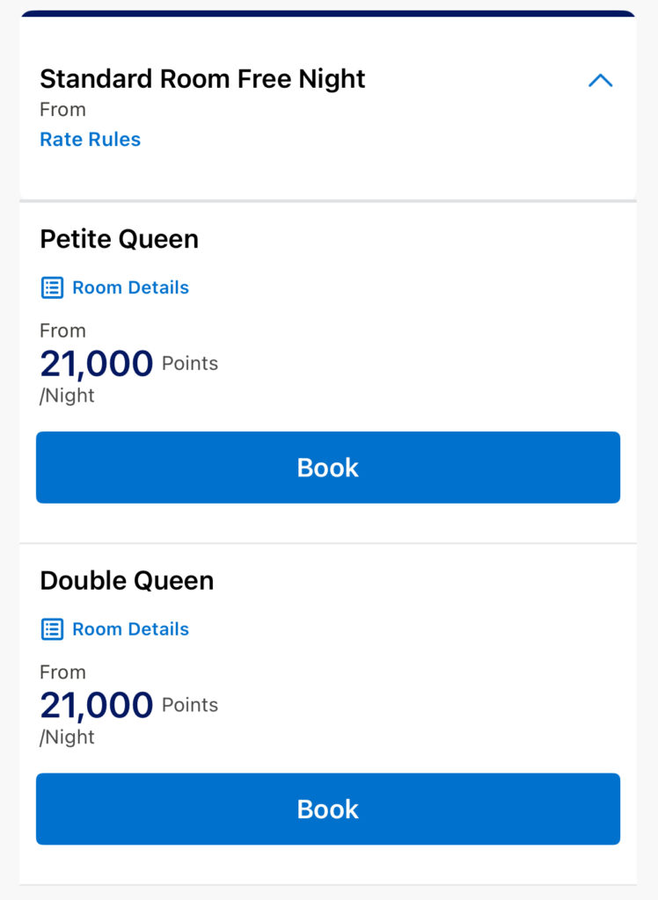Click the Petite Queen room details list icon
658x900 pixels.
tap(53, 287)
